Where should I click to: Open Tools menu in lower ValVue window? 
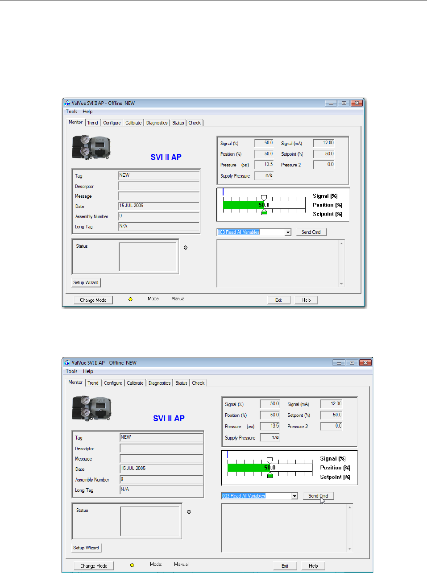pyautogui.click(x=71, y=371)
